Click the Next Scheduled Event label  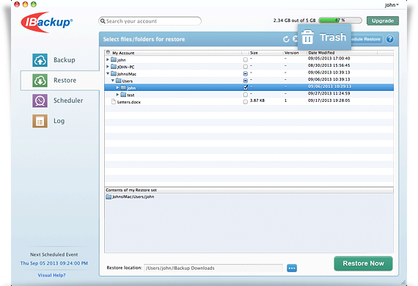point(54,254)
